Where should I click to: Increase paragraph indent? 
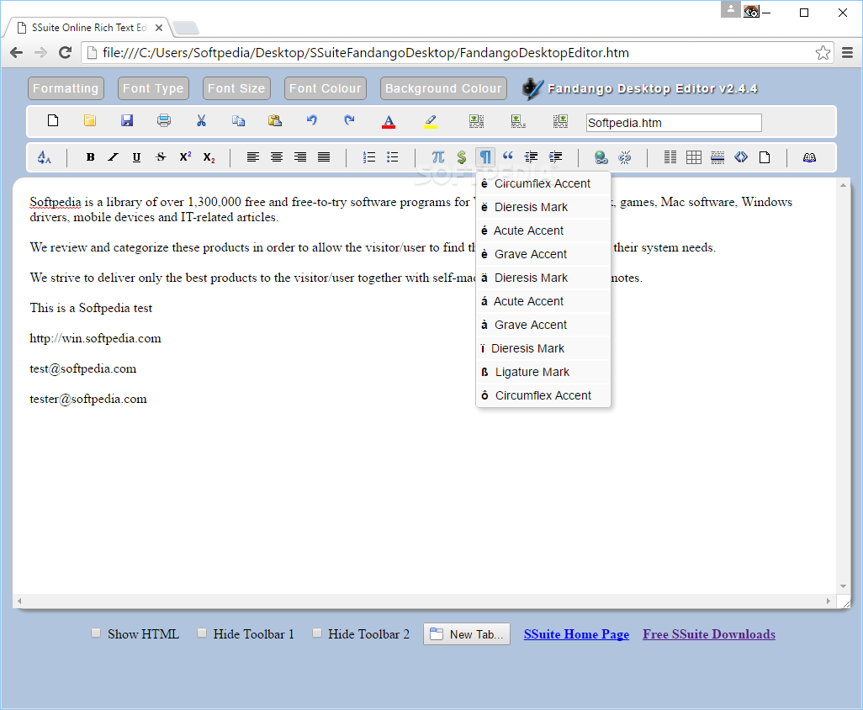(555, 157)
